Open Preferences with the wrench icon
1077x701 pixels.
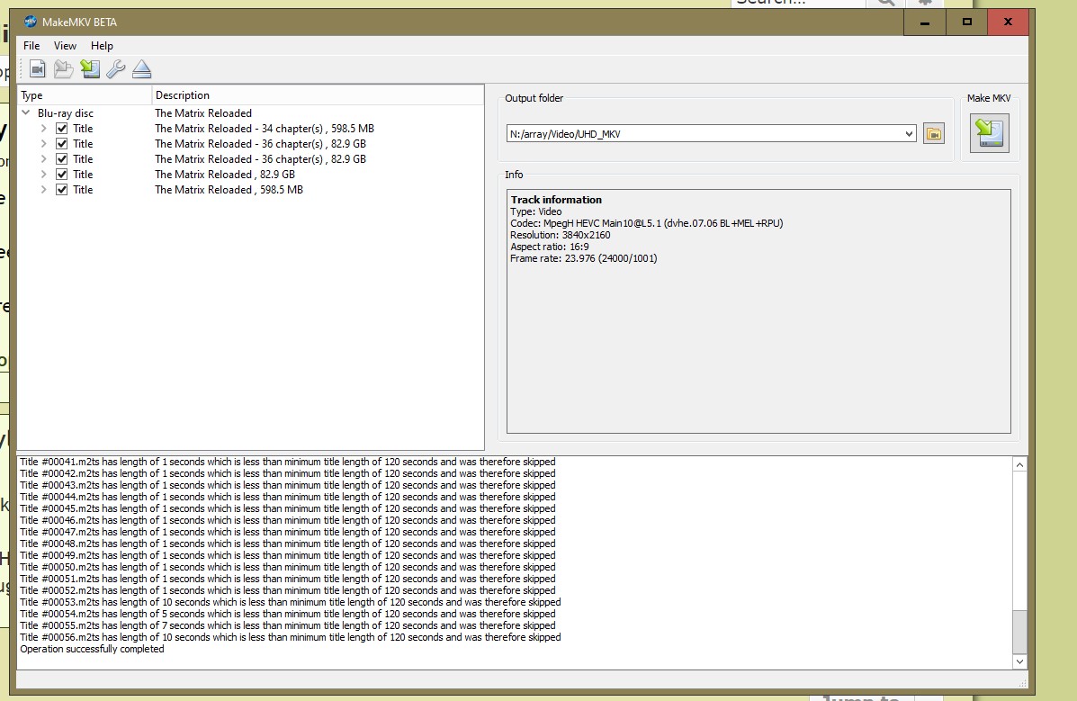115,68
